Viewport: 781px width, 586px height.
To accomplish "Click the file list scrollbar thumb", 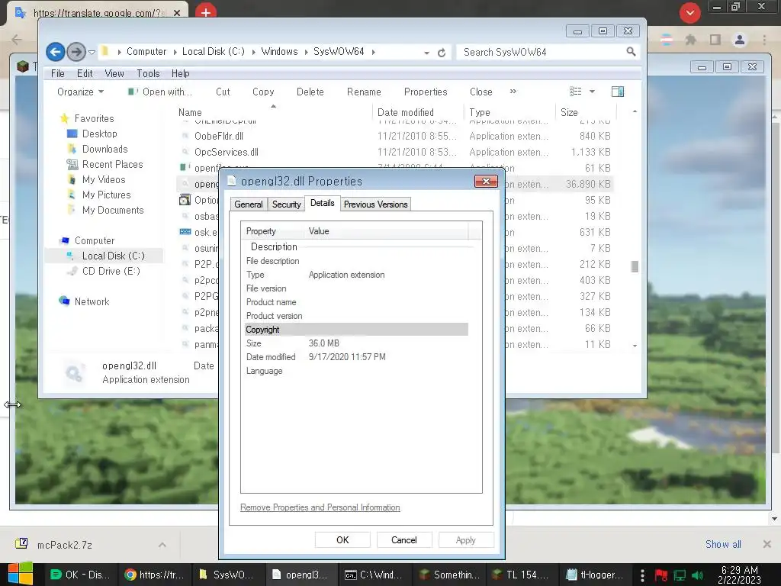I will click(x=635, y=266).
